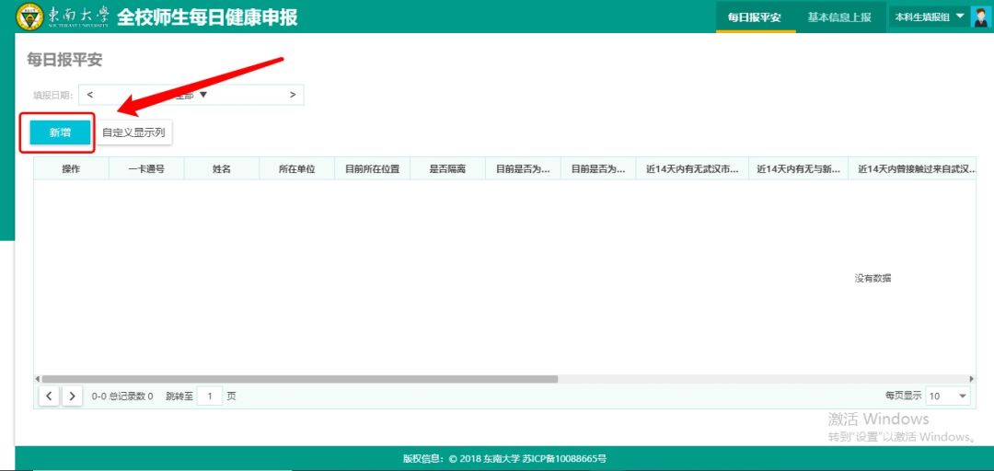Viewport: 994px width, 471px height.
Task: Click the 近14天内有无武汉市 column header
Action: tap(692, 169)
